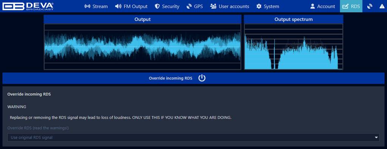Open the Security menu
387x149 pixels.
point(167,6)
